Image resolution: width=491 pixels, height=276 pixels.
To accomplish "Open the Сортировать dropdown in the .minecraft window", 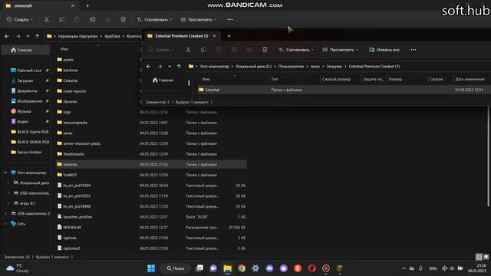I will point(154,19).
